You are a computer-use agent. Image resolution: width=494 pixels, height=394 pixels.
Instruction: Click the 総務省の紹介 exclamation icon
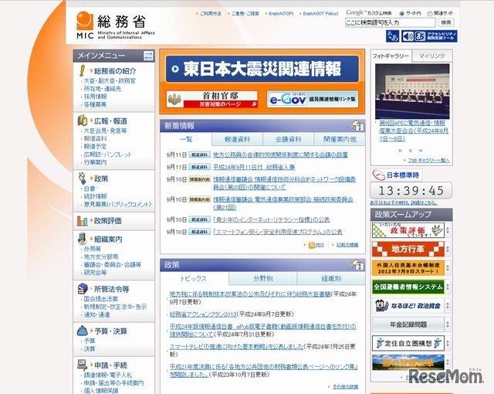[x=83, y=70]
